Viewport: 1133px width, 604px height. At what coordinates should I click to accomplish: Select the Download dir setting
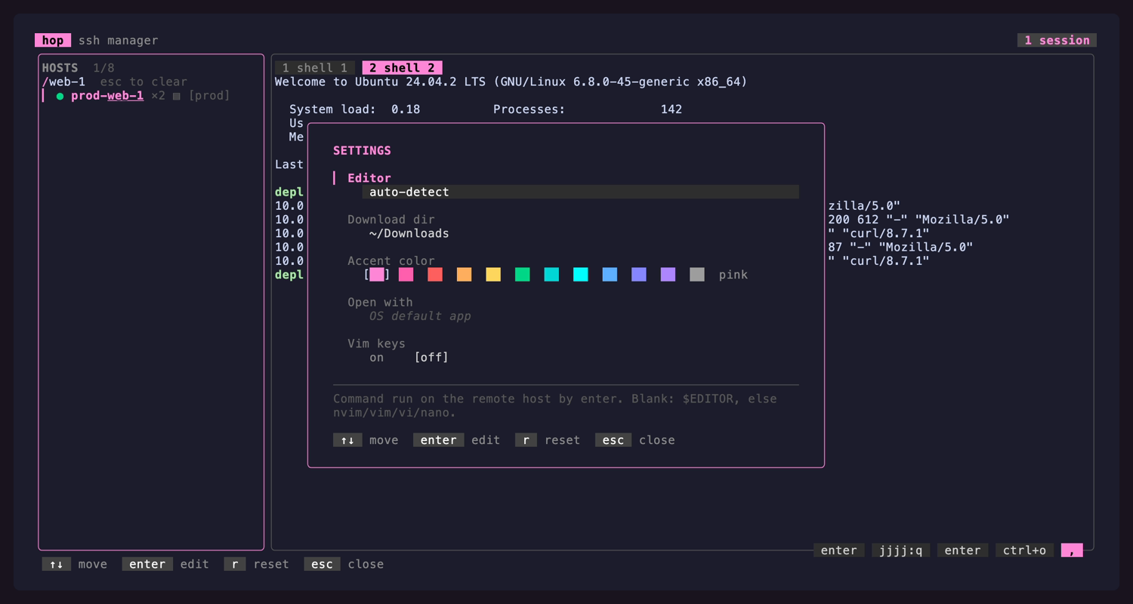[391, 220]
